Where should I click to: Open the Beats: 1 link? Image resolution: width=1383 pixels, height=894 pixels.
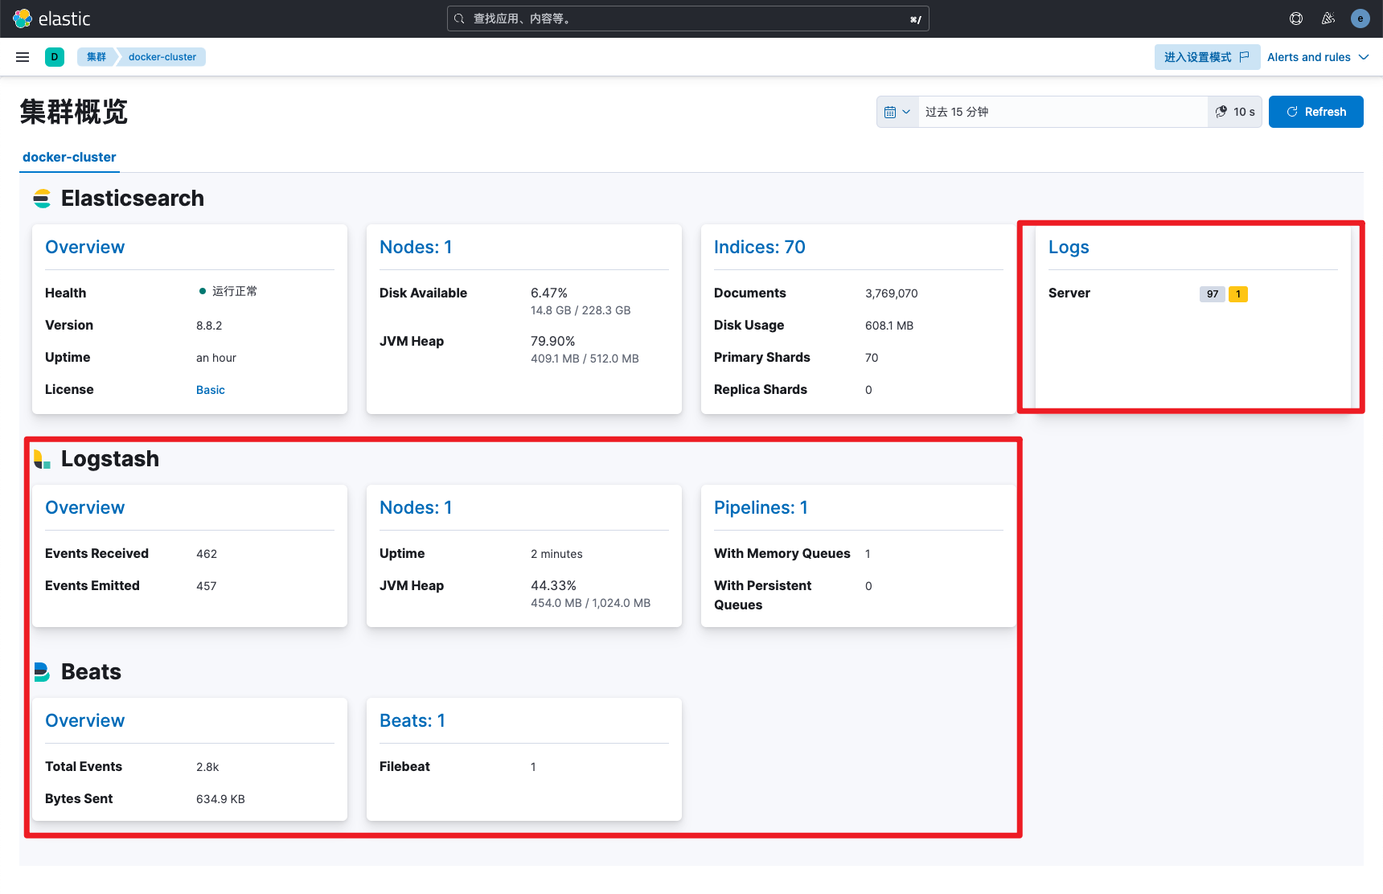pyautogui.click(x=412, y=721)
